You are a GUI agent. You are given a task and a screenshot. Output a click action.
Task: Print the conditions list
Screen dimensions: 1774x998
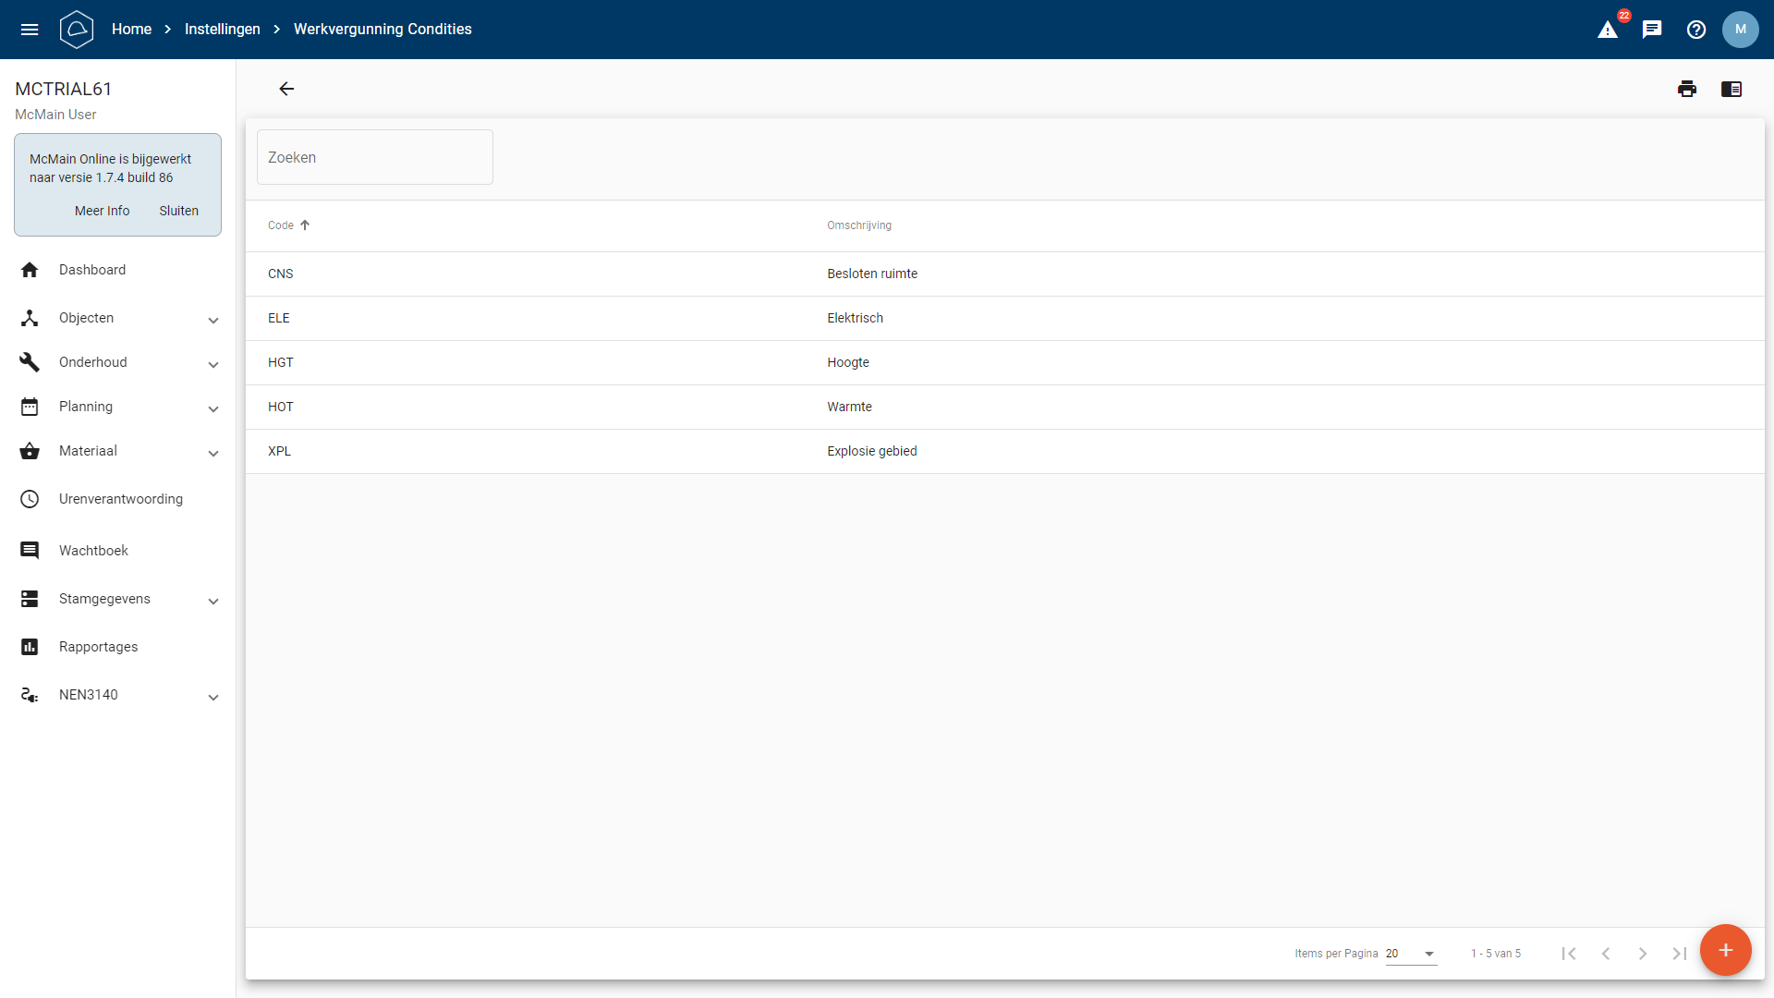tap(1687, 89)
